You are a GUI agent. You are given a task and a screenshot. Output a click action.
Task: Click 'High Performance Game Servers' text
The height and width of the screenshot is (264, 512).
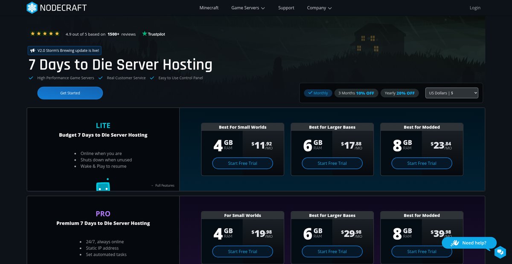pyautogui.click(x=66, y=78)
